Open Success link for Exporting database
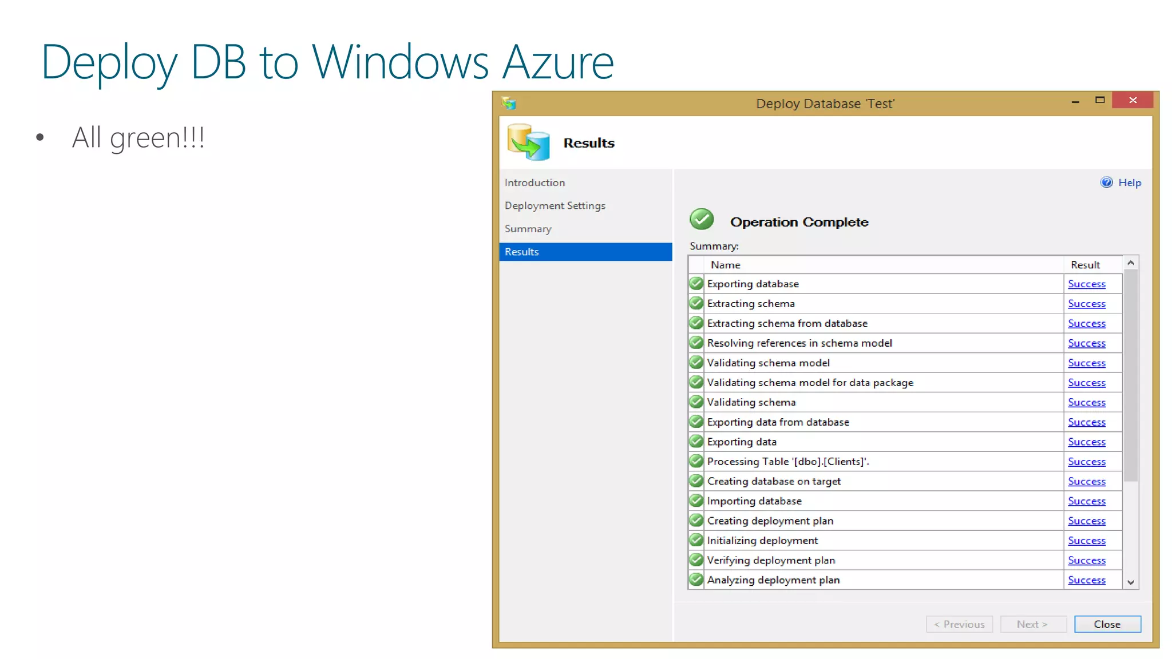 tap(1086, 284)
